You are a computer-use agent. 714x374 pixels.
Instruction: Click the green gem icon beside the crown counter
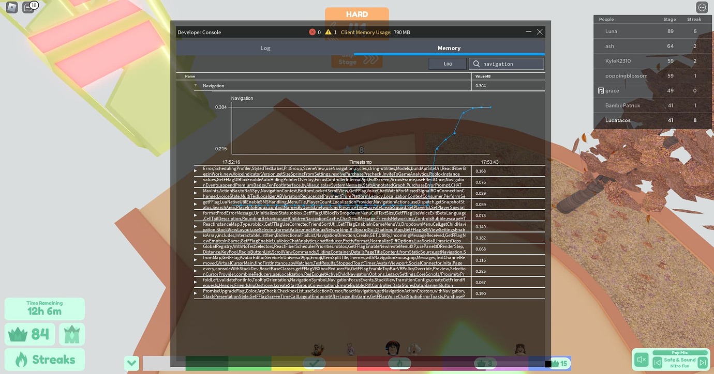click(71, 334)
